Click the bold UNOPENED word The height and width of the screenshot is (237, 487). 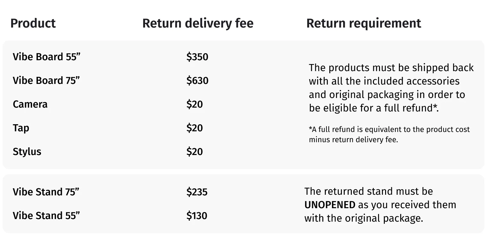point(330,205)
